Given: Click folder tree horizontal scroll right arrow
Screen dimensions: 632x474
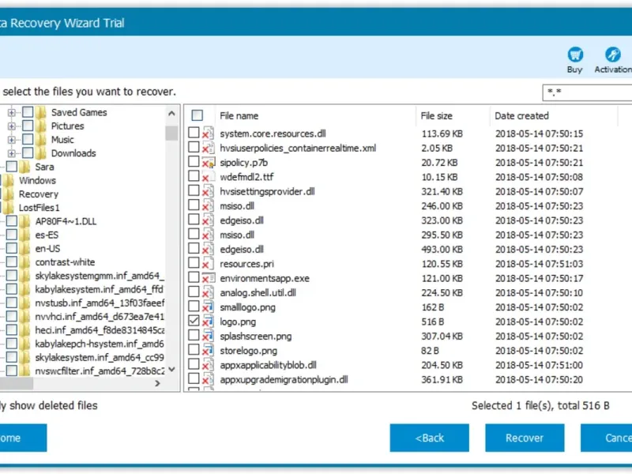Looking at the screenshot, I should coord(157,383).
